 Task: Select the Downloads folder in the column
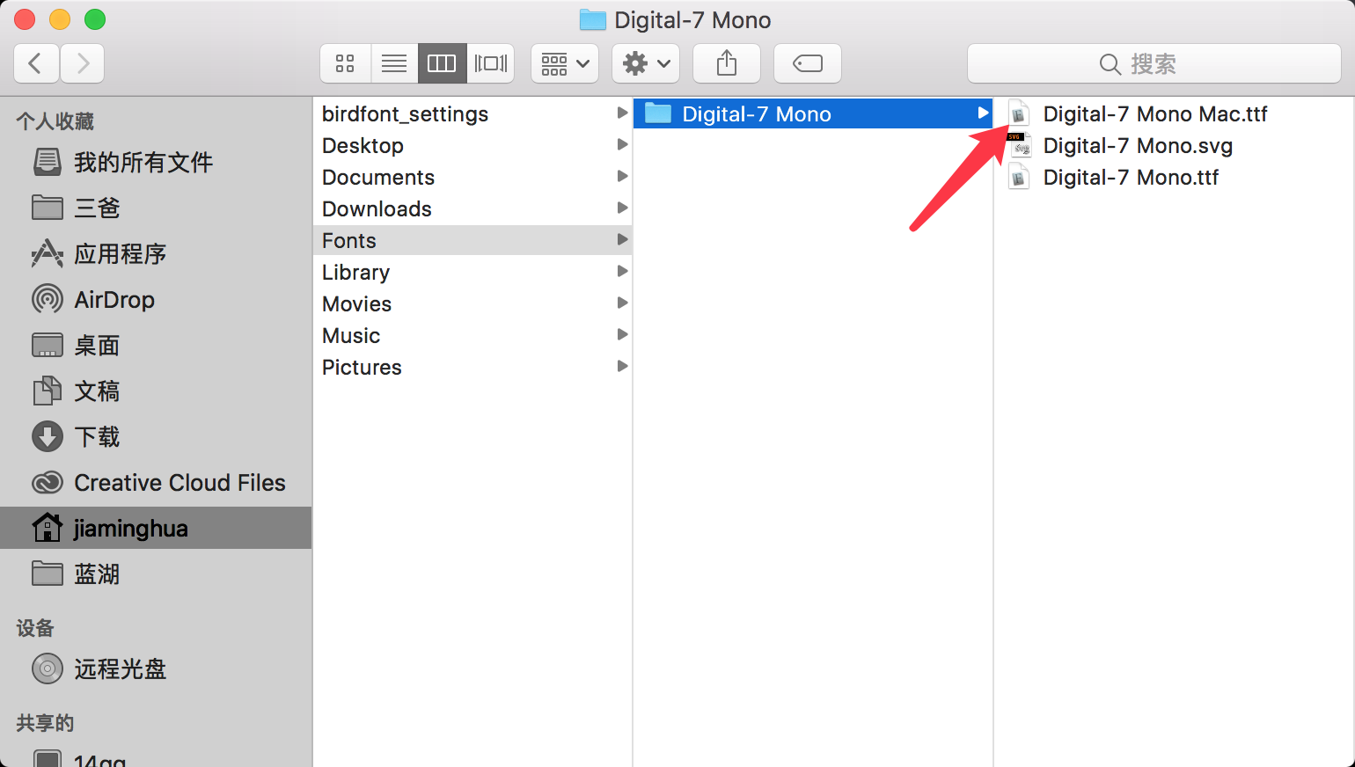pyautogui.click(x=472, y=208)
